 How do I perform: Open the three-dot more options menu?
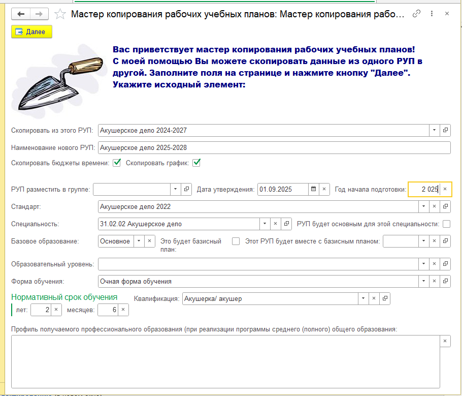pos(432,14)
